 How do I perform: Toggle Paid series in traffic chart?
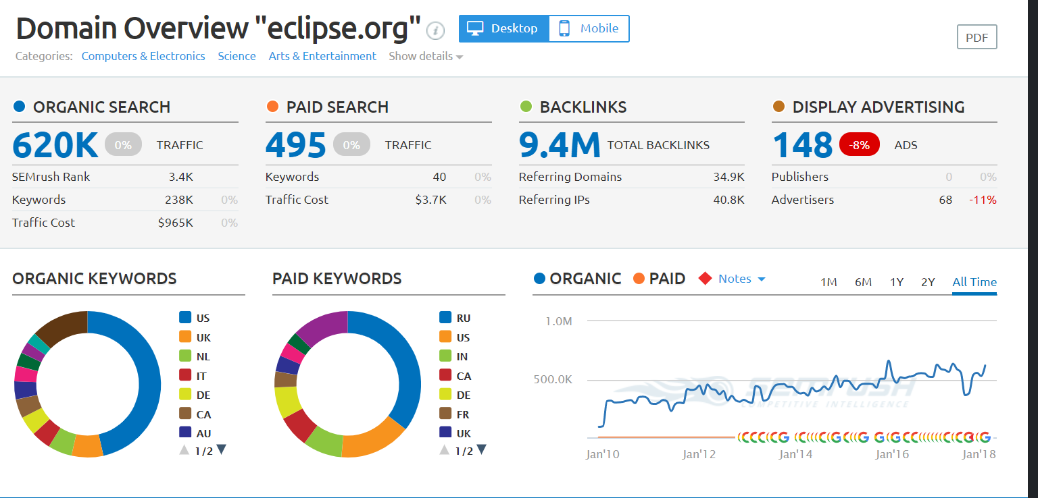pyautogui.click(x=659, y=278)
